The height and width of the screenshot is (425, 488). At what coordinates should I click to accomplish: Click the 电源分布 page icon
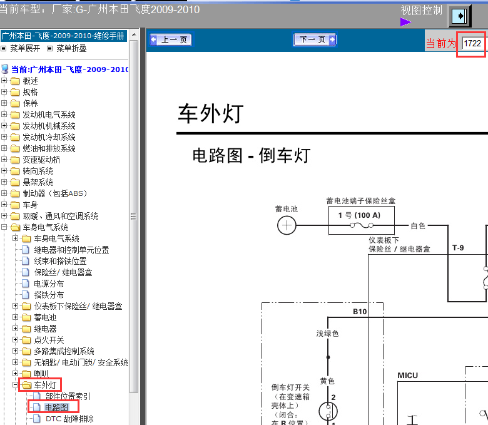tap(26, 284)
